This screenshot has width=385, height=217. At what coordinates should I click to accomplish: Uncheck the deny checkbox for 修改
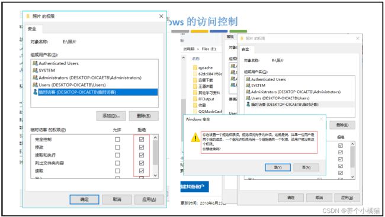pyautogui.click(x=142, y=147)
